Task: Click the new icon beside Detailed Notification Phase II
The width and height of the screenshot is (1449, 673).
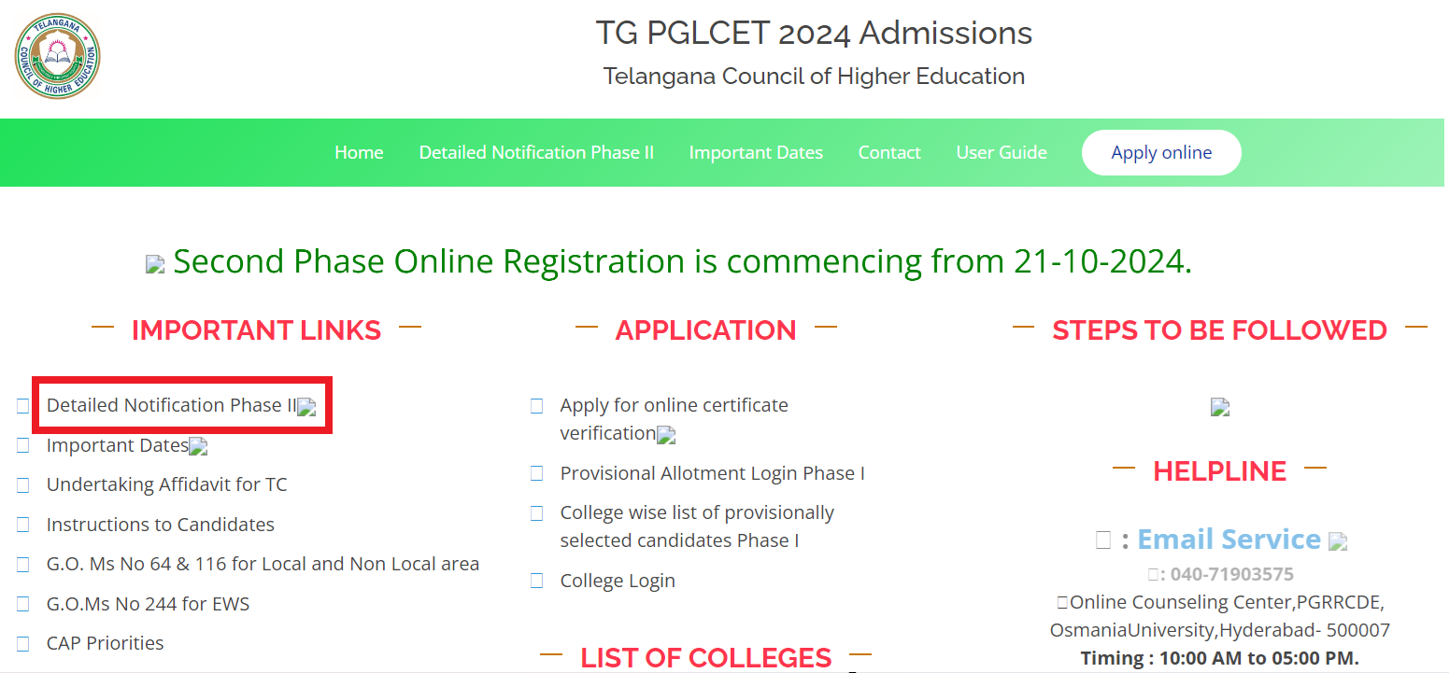Action: tap(306, 405)
